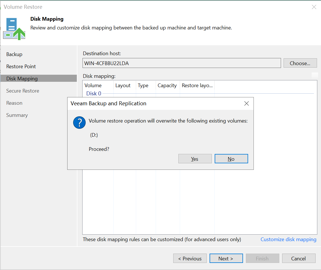Go to the Restore Point step

click(21, 67)
